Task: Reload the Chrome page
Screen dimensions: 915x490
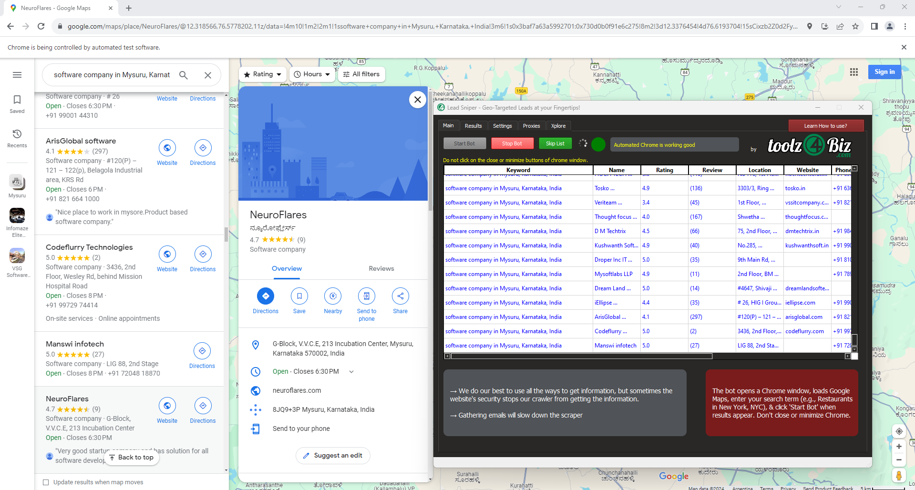Action: pos(41,26)
